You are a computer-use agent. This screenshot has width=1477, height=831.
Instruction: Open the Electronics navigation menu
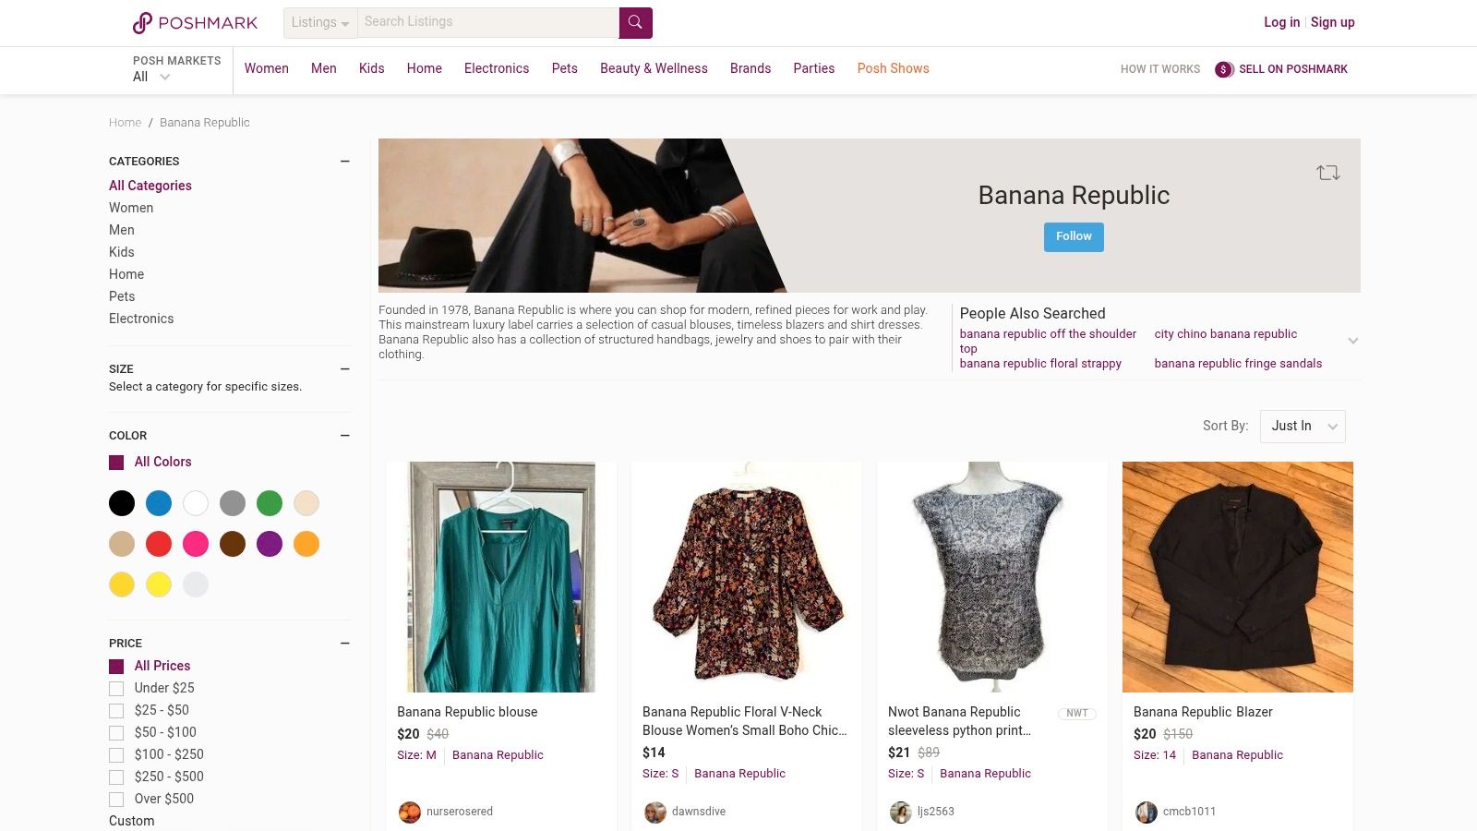497,68
